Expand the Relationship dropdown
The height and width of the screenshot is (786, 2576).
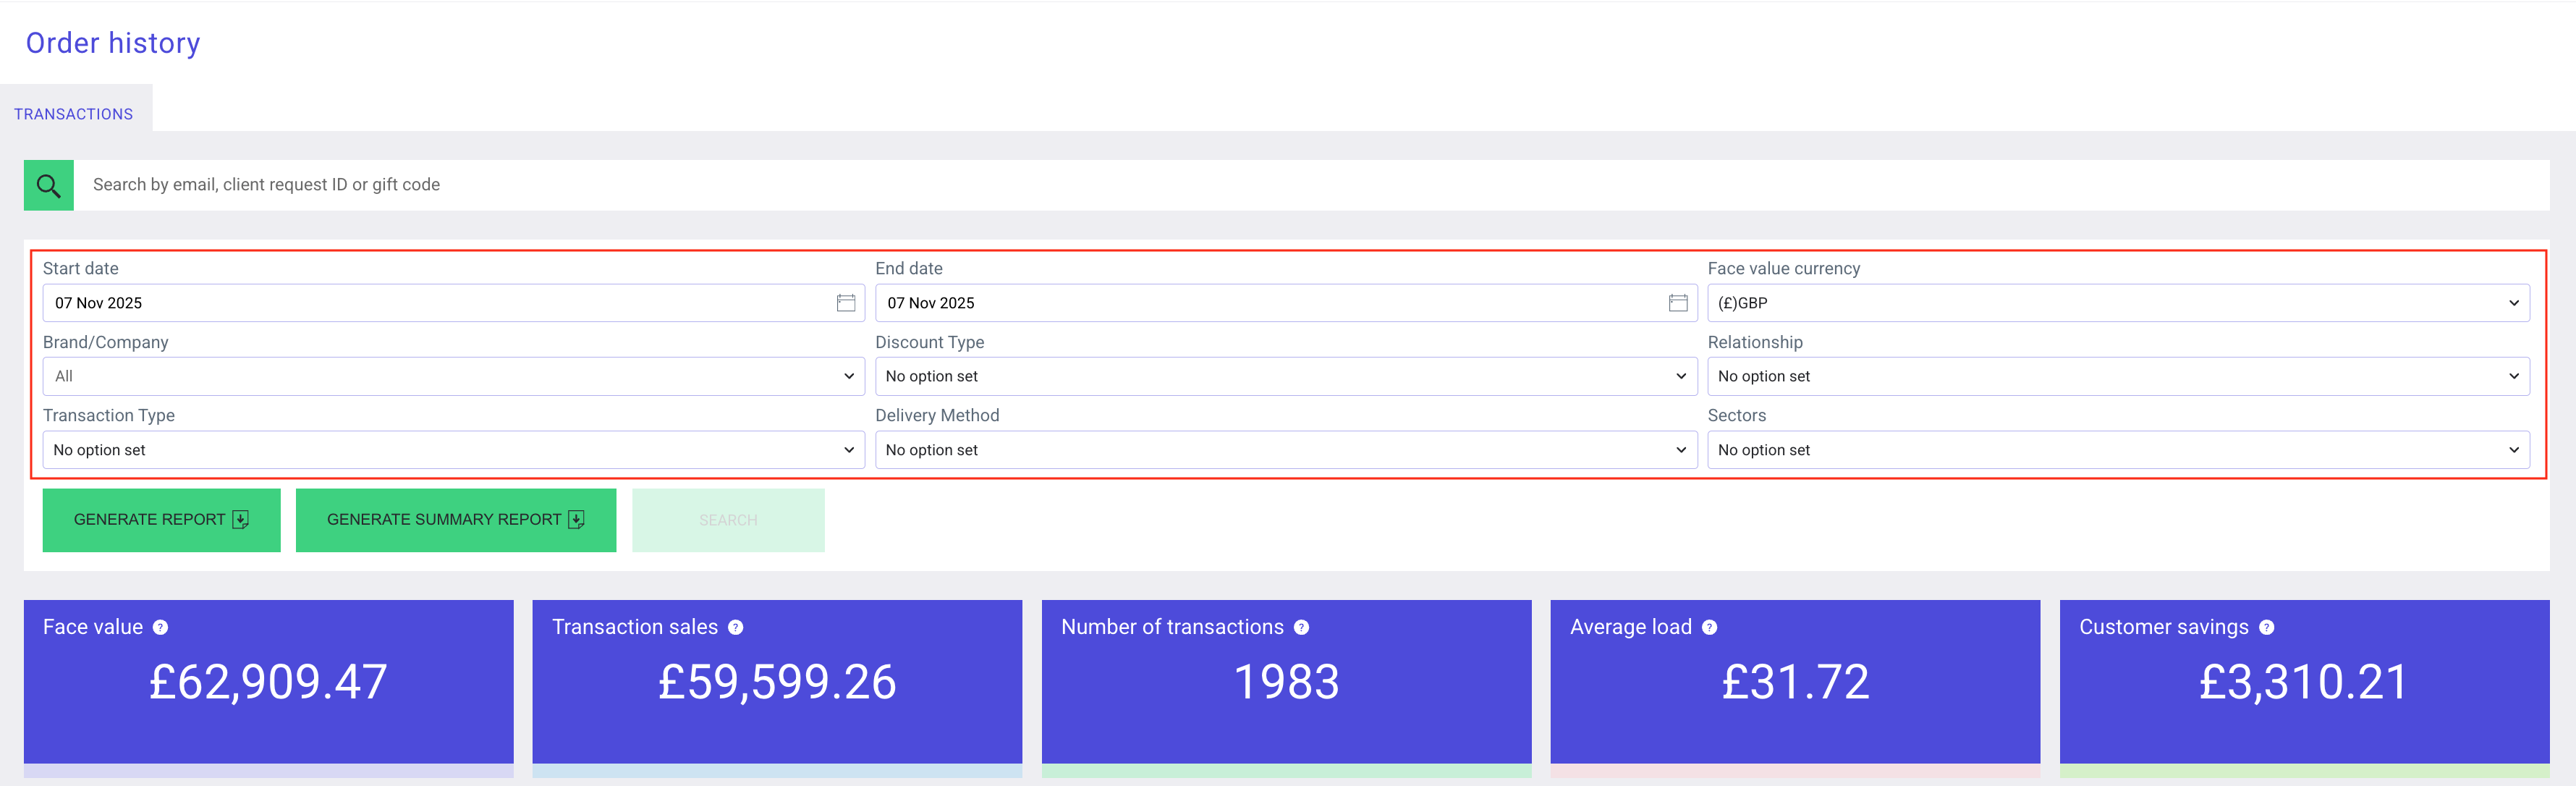[2117, 376]
